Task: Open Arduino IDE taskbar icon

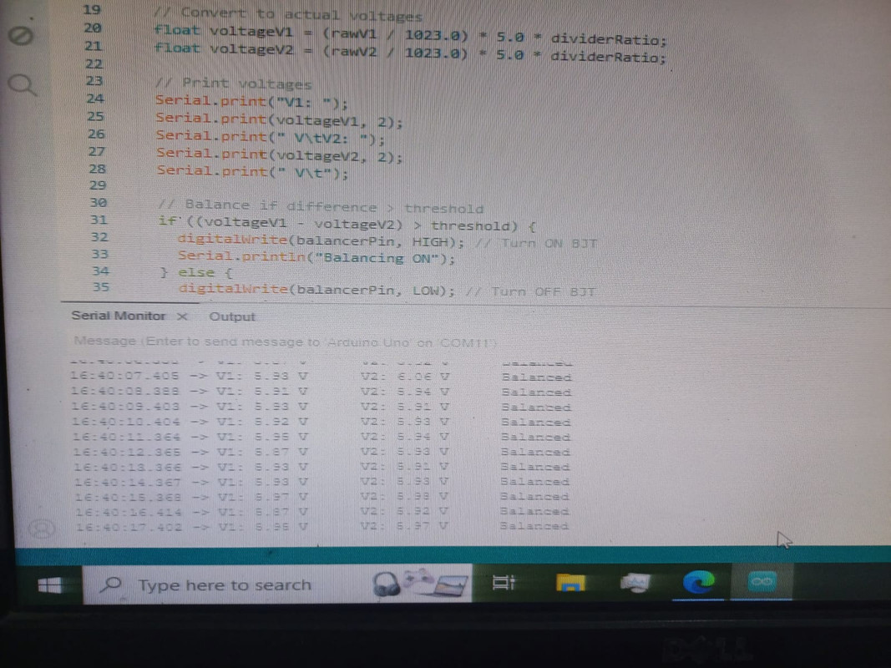Action: [x=762, y=581]
